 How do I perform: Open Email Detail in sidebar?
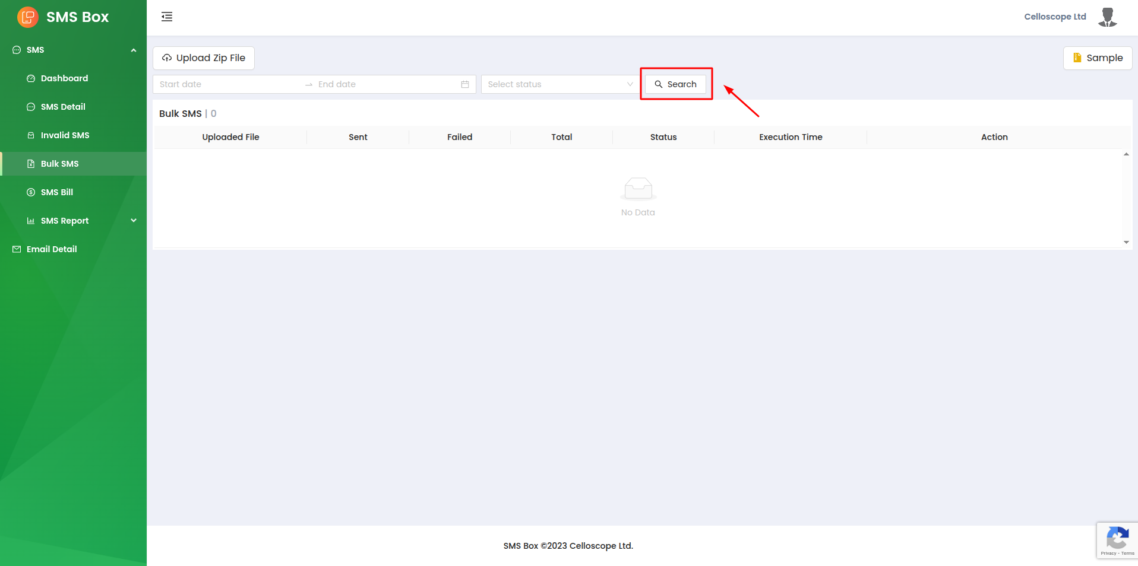tap(52, 249)
